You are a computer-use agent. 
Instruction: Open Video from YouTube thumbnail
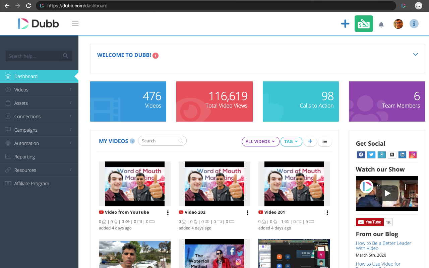pos(135,184)
